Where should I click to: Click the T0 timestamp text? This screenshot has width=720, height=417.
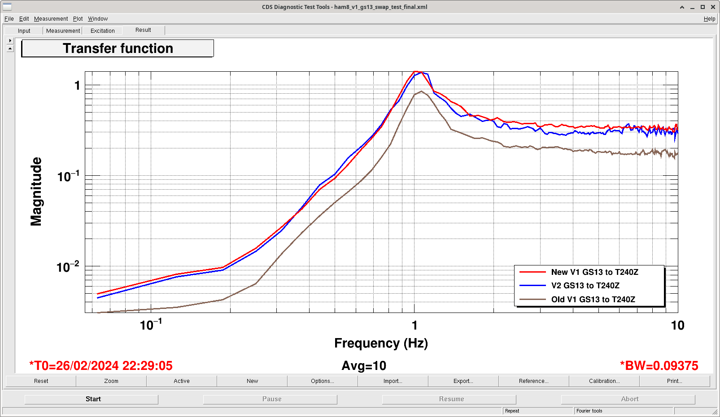[x=101, y=366]
